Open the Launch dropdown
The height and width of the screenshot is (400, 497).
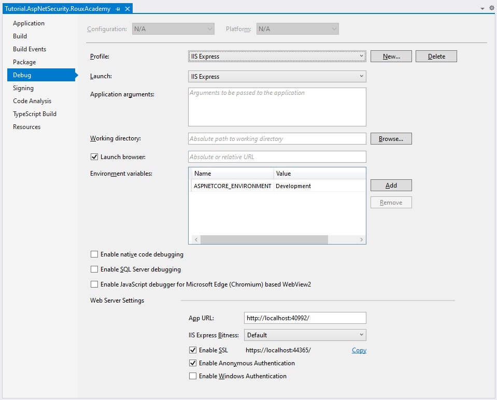[277, 76]
